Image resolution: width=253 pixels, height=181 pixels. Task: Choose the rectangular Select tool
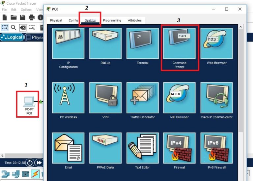coord(5,28)
